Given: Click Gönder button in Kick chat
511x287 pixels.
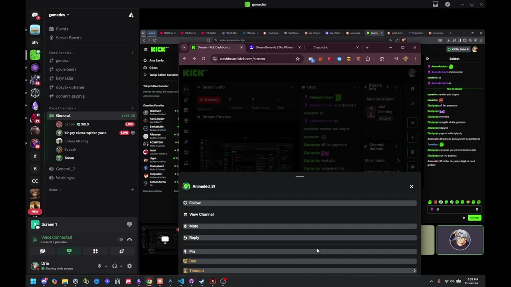Looking at the screenshot, I should tap(474, 218).
